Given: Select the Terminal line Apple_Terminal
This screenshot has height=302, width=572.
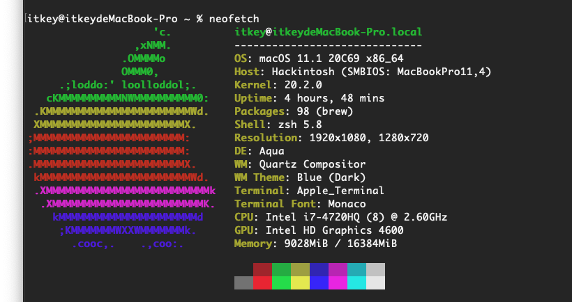Looking at the screenshot, I should (309, 191).
